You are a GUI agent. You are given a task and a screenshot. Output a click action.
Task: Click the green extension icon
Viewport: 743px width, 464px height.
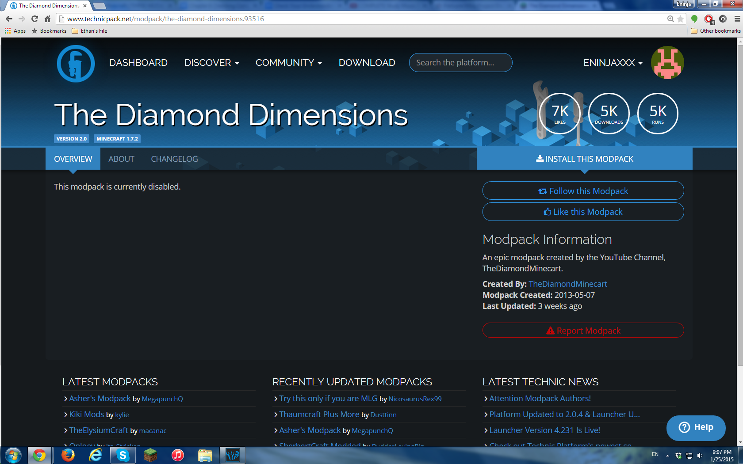point(694,19)
